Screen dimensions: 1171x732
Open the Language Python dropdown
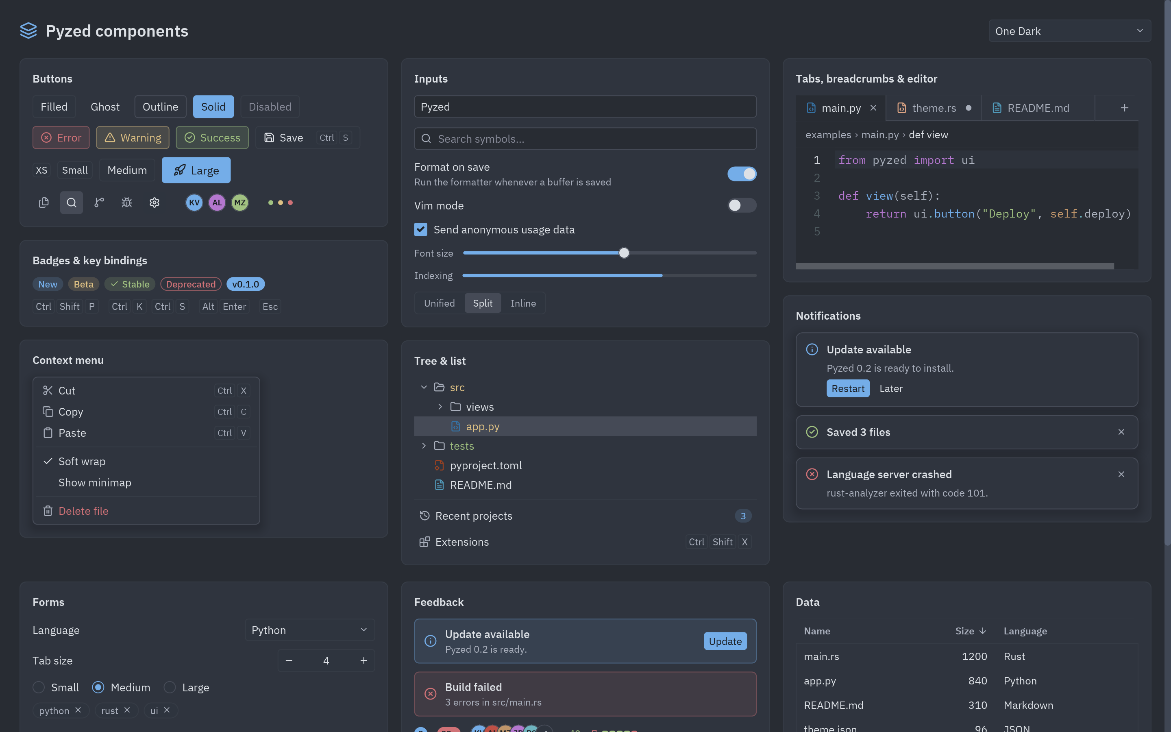(310, 630)
